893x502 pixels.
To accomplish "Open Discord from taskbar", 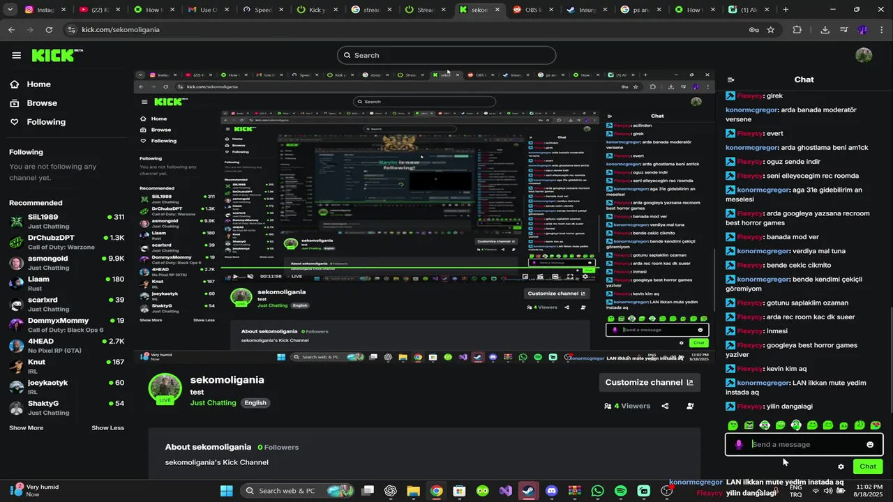I will tap(552, 491).
